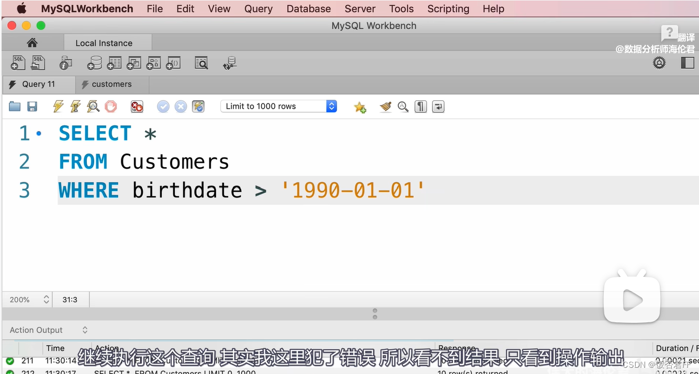The height and width of the screenshot is (374, 699).
Task: Click the birthdate column name in query
Action: (x=187, y=190)
